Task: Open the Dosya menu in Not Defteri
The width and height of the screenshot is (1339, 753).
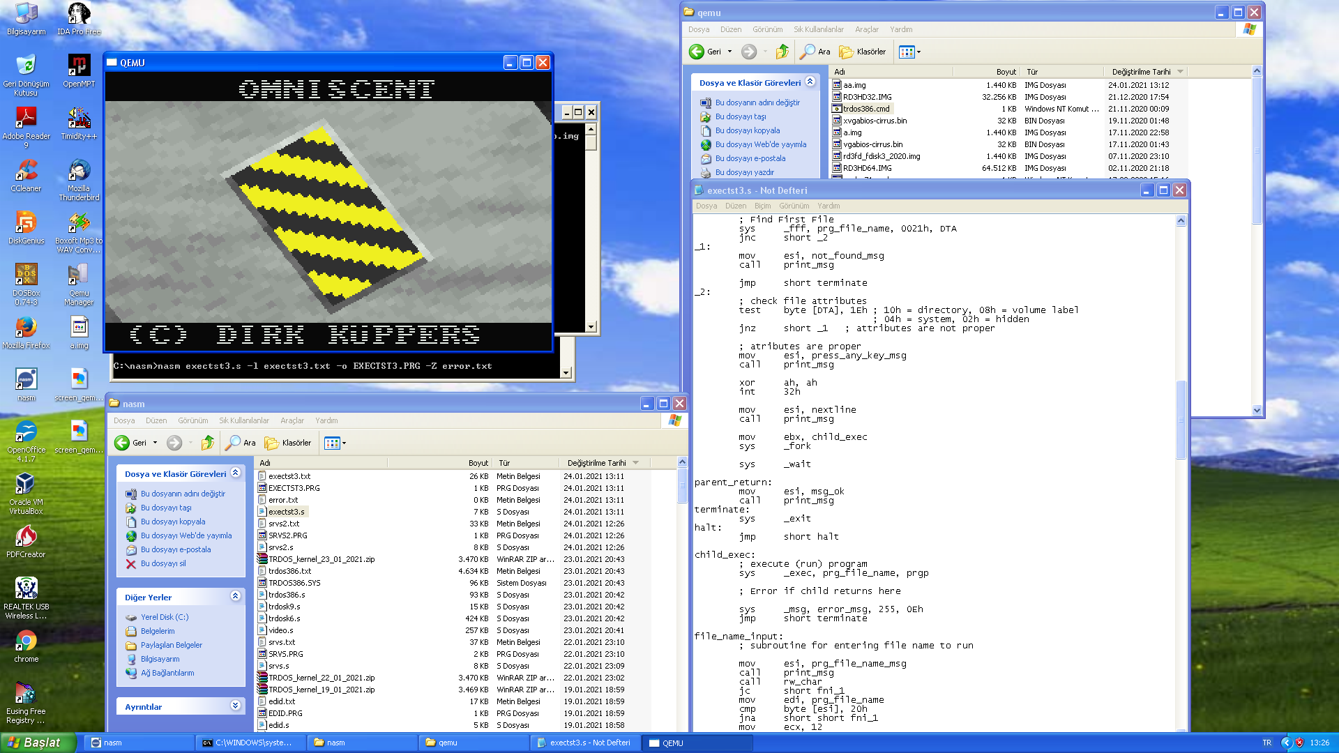Action: [706, 206]
